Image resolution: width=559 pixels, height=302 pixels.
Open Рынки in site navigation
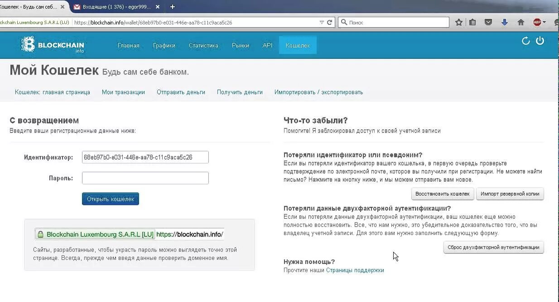pyautogui.click(x=241, y=45)
